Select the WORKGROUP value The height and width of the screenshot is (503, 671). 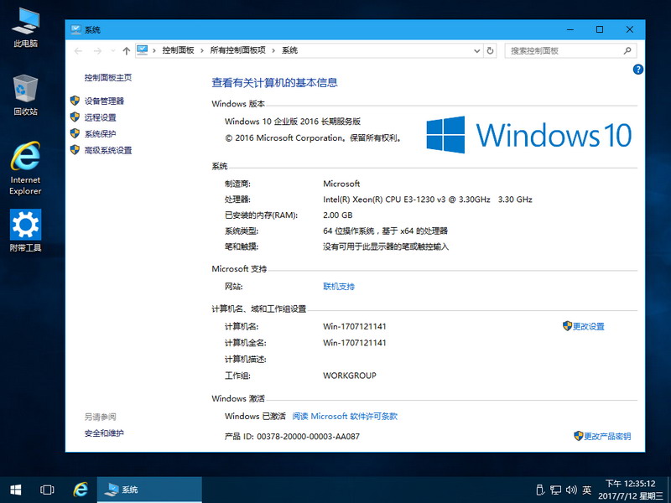pyautogui.click(x=349, y=376)
